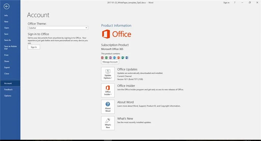
Task: Click the What's New button
Action: [x=108, y=123]
